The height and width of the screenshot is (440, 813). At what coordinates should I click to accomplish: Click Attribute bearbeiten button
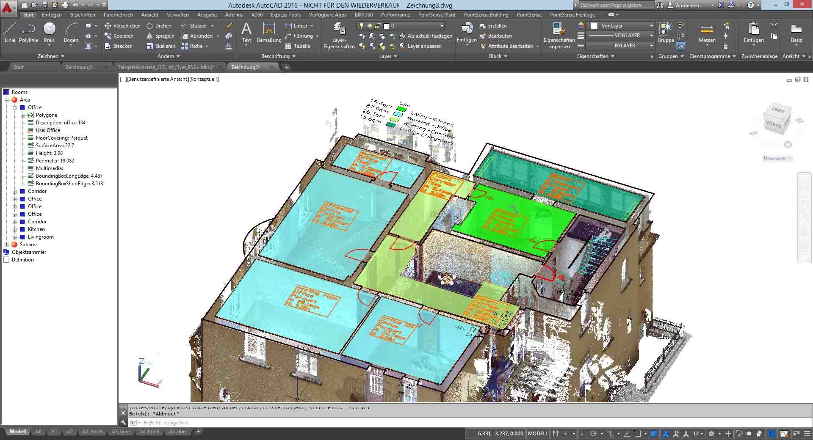click(506, 46)
